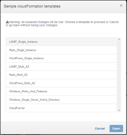
Task: Select the CloudFormer template
Action: 61,108
